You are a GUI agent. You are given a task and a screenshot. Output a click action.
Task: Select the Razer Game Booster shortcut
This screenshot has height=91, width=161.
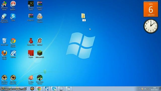pos(40,80)
